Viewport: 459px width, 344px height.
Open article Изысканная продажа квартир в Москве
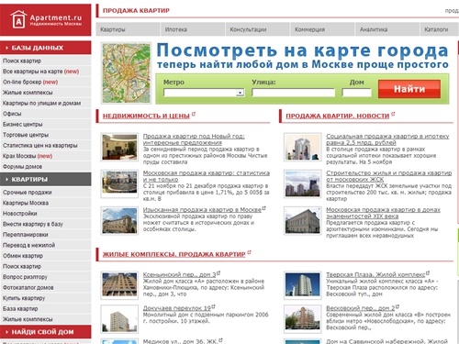[x=202, y=210]
